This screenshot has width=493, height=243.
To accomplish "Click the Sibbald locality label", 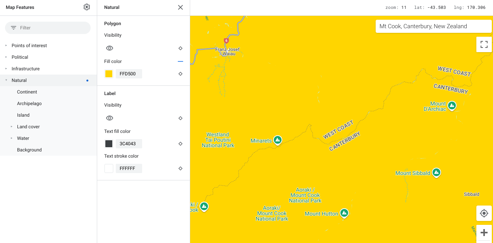I will coord(472,194).
